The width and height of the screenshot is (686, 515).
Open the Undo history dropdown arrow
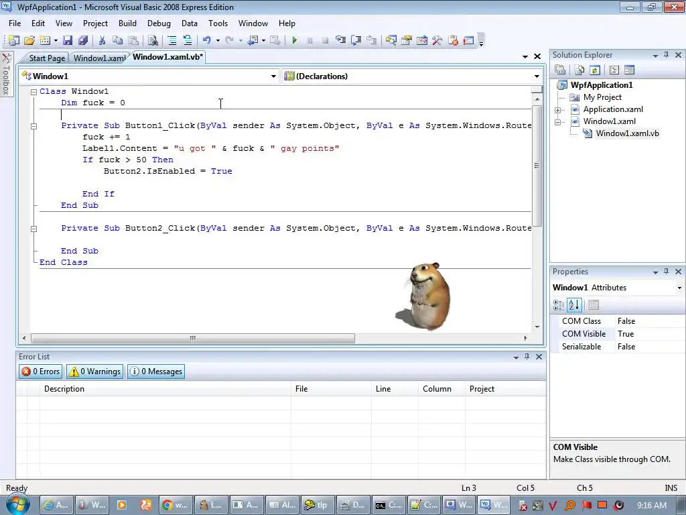coord(218,40)
